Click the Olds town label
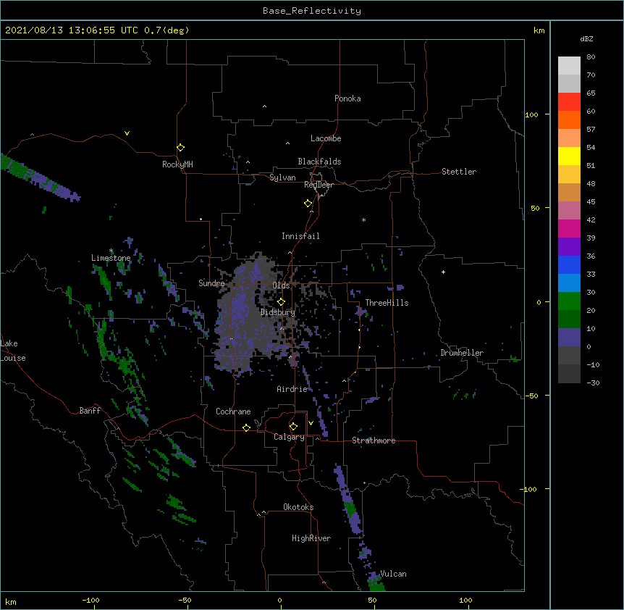The width and height of the screenshot is (624, 610). coord(281,285)
